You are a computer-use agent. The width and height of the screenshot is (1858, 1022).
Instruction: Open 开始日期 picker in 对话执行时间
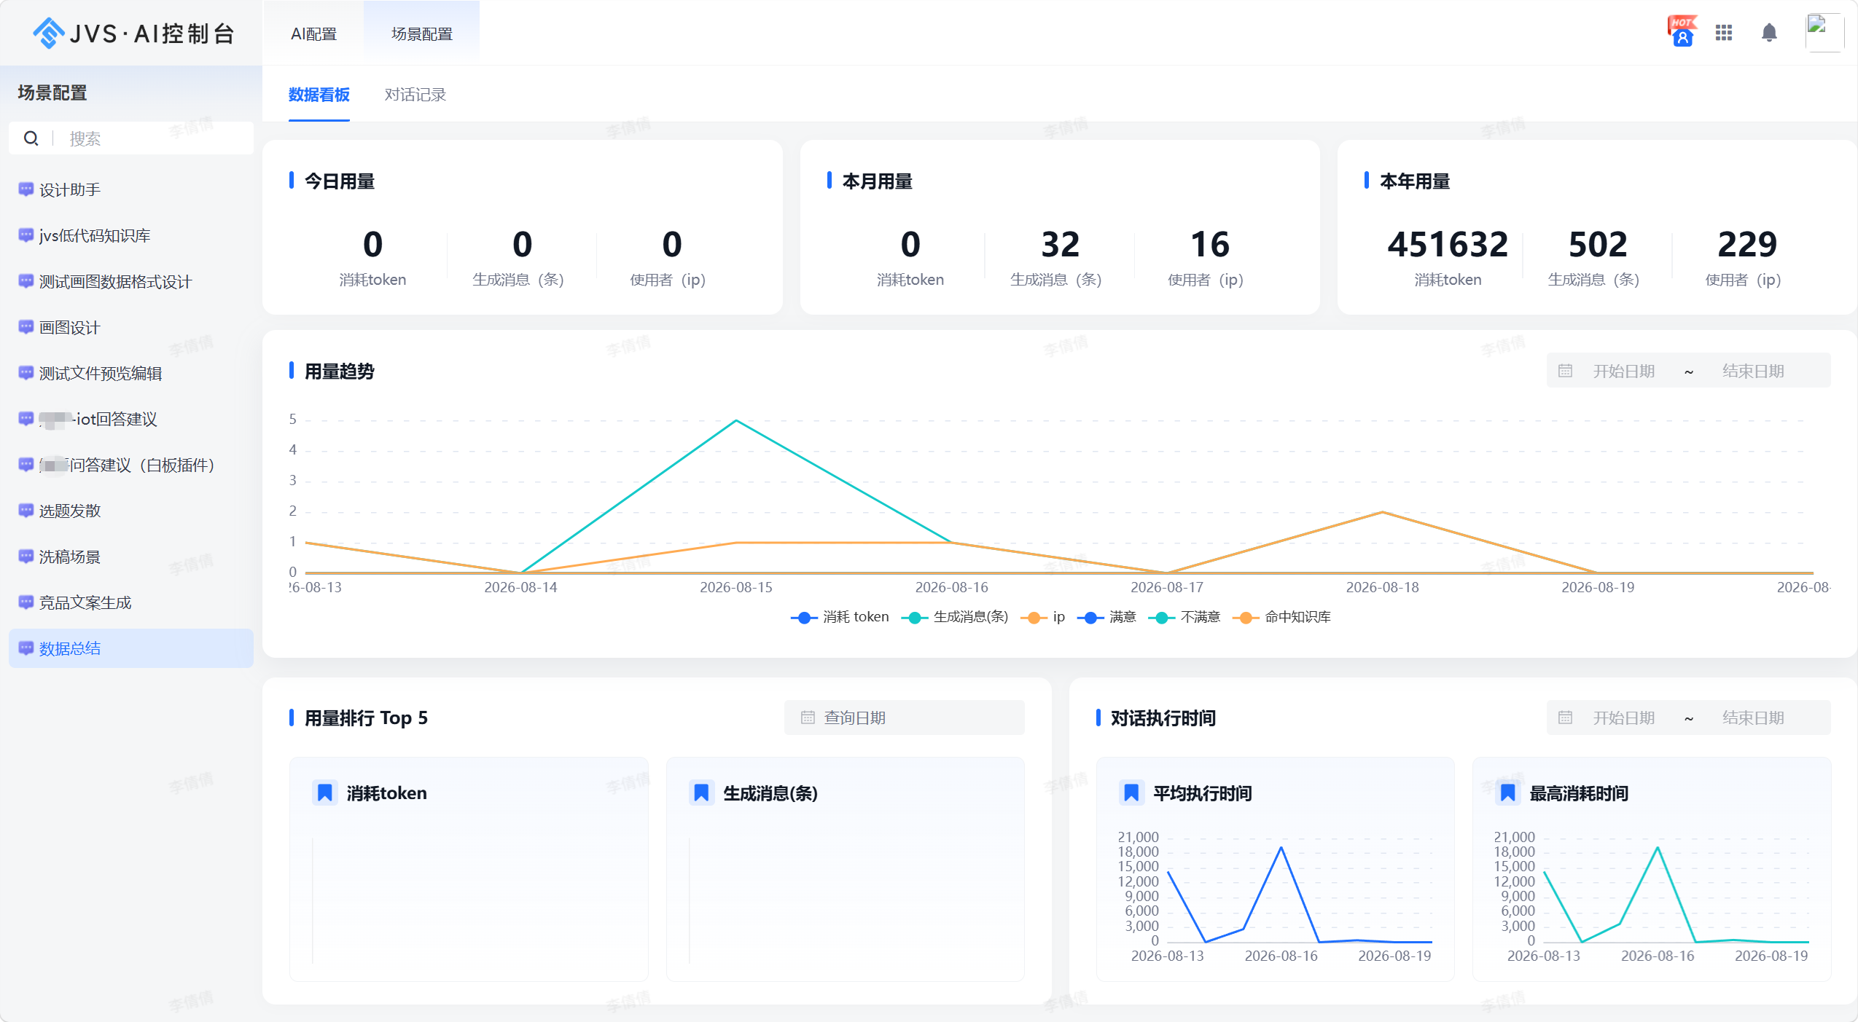pyautogui.click(x=1624, y=718)
